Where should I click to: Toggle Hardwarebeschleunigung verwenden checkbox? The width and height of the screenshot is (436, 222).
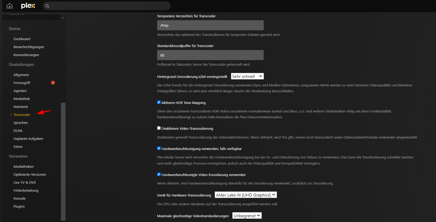coord(159,148)
